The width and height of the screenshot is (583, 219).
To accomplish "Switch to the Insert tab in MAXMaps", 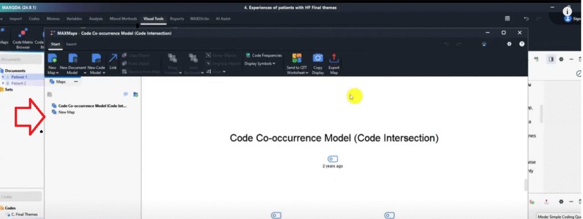I will [x=71, y=44].
